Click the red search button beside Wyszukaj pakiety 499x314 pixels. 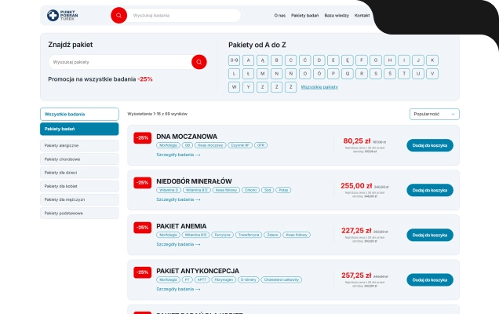[x=199, y=62]
